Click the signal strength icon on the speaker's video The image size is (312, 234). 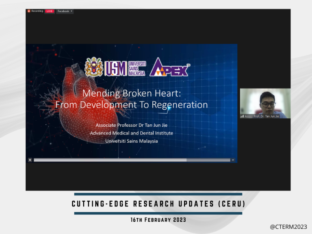click(242, 116)
